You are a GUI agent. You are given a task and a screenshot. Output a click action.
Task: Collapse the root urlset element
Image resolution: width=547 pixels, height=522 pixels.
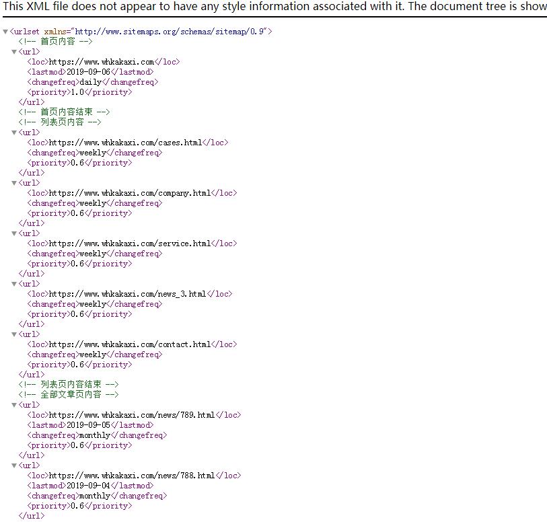pos(5,32)
